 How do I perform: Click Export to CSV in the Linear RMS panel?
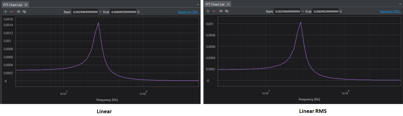(390, 11)
